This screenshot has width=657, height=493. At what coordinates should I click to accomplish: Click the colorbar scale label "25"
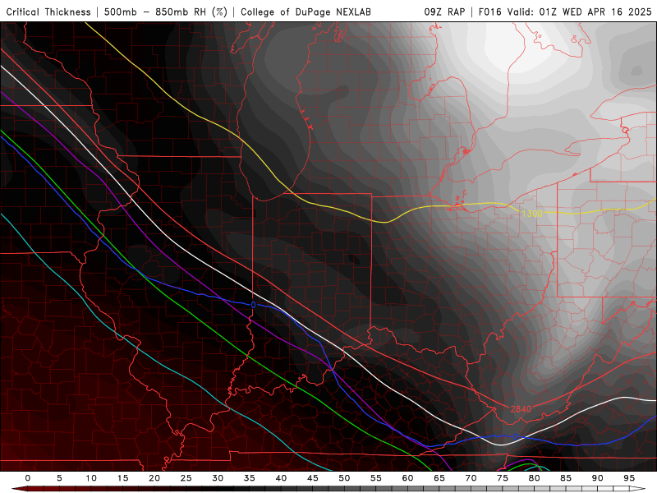186,478
